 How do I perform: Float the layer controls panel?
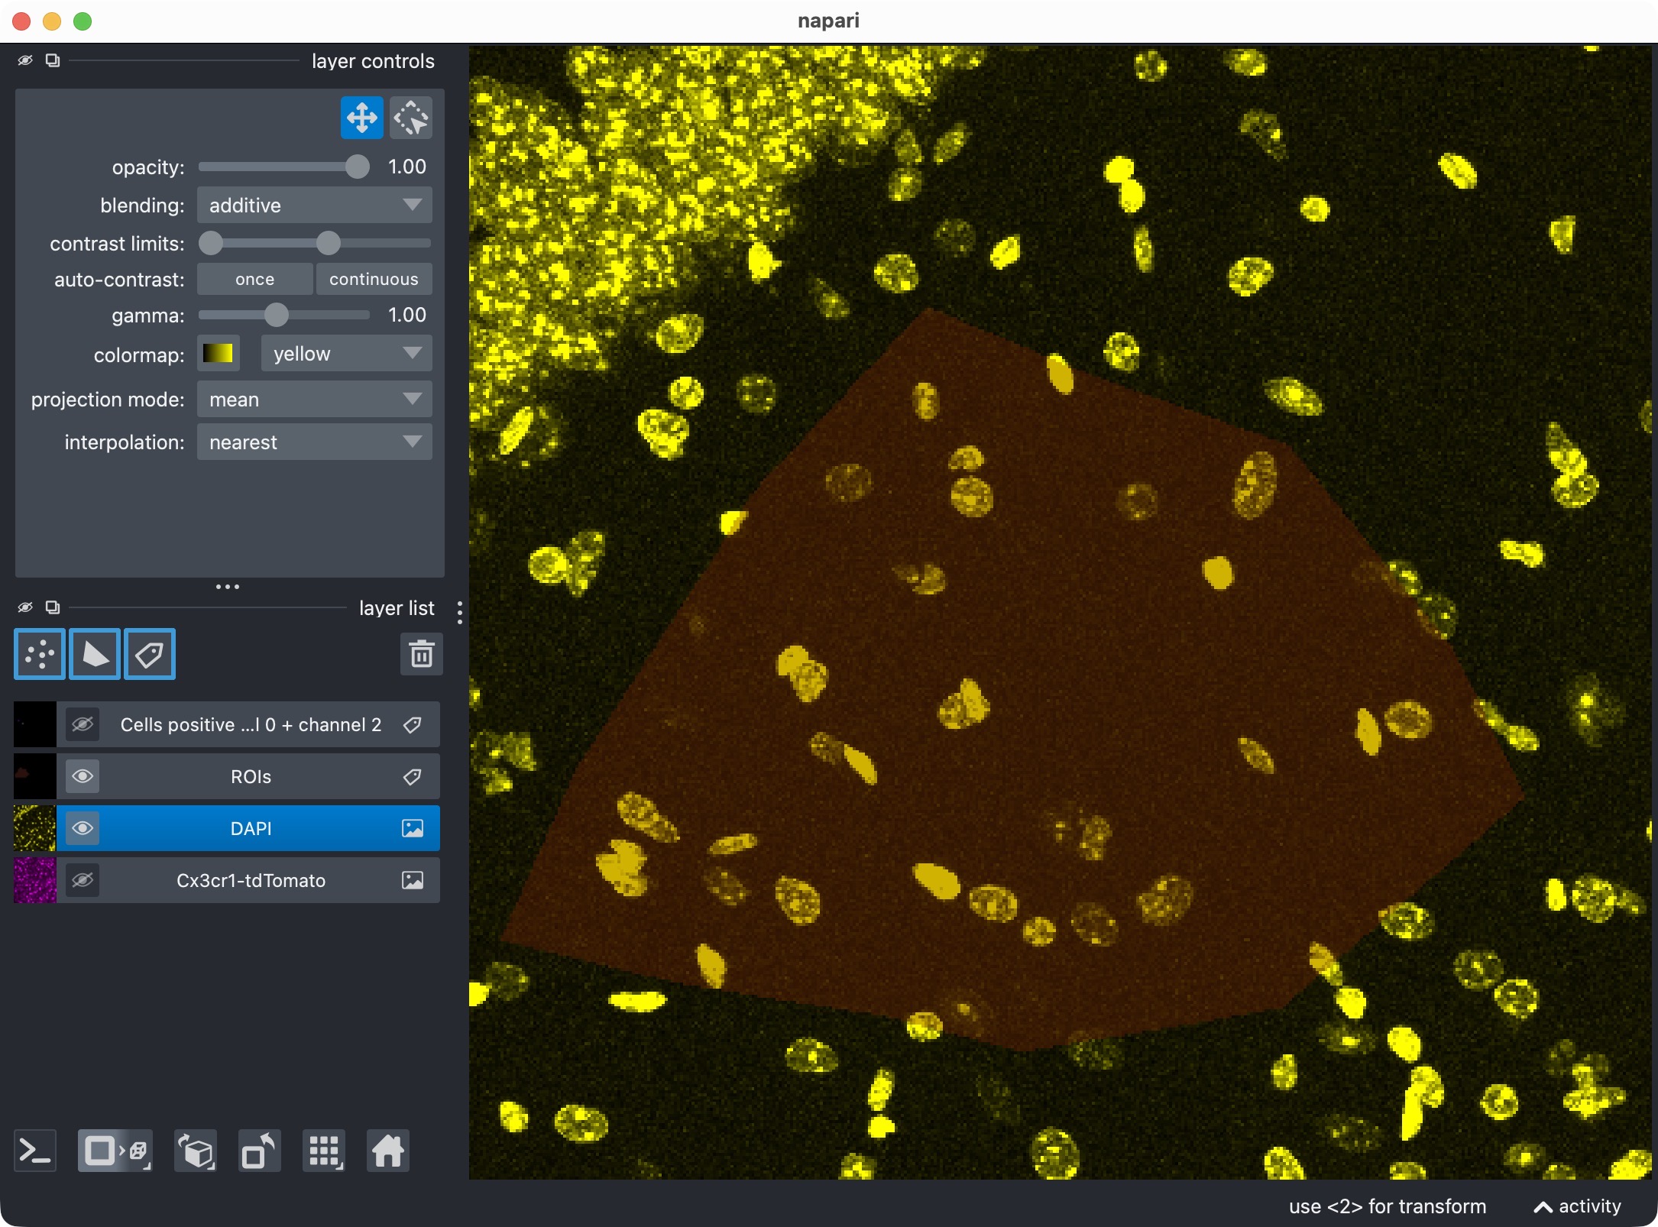(x=53, y=60)
